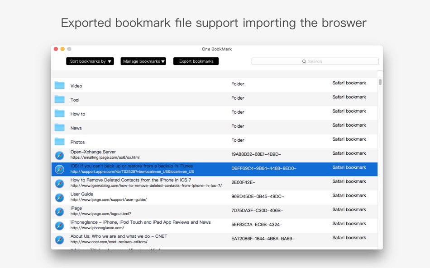The height and width of the screenshot is (268, 430).
Task: Click ID 2E00F42E- cell
Action: pos(243,182)
